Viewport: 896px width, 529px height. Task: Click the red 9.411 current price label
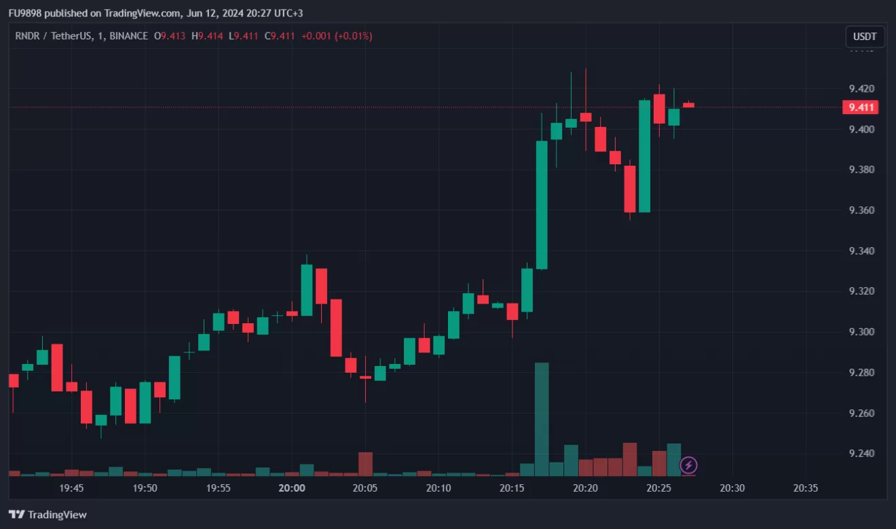coord(860,107)
